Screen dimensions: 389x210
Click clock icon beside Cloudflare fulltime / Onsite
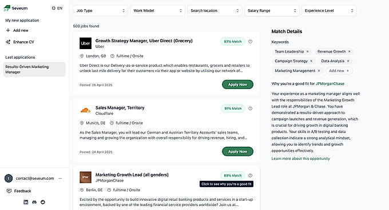[112, 123]
